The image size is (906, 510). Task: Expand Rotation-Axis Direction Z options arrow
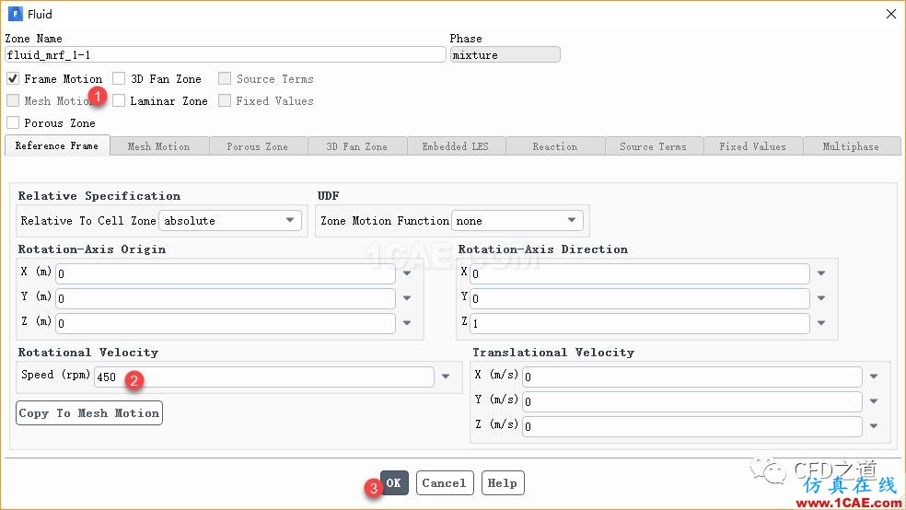tap(821, 323)
